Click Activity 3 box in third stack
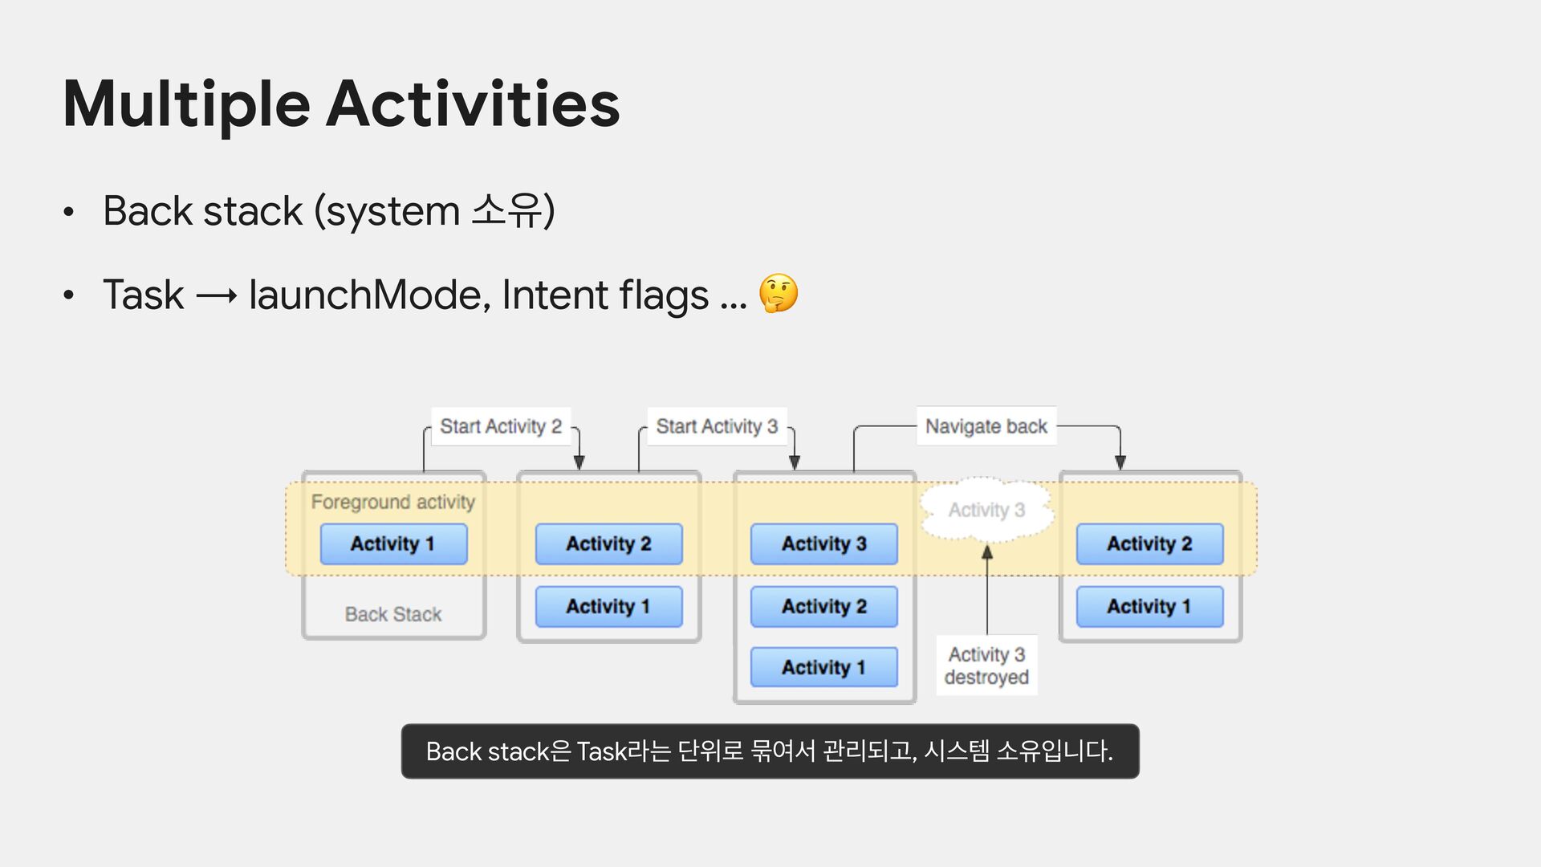 pos(823,543)
